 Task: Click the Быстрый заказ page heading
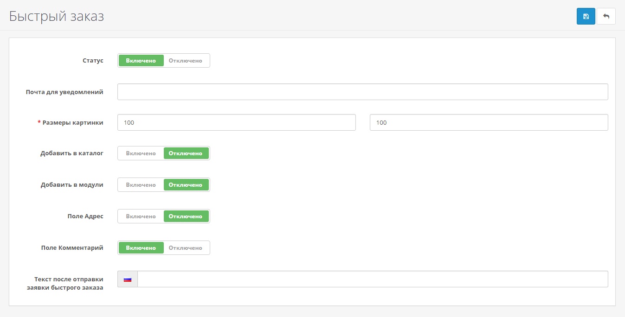[x=57, y=16]
